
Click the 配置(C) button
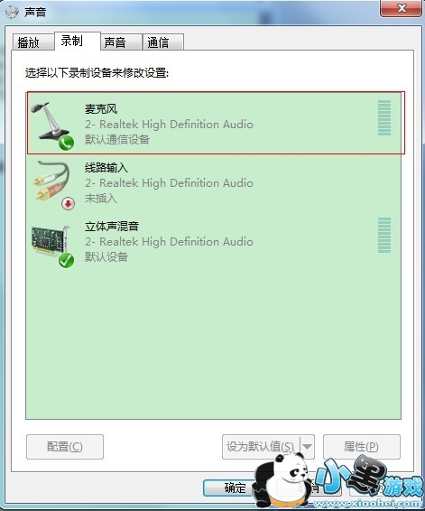(65, 447)
